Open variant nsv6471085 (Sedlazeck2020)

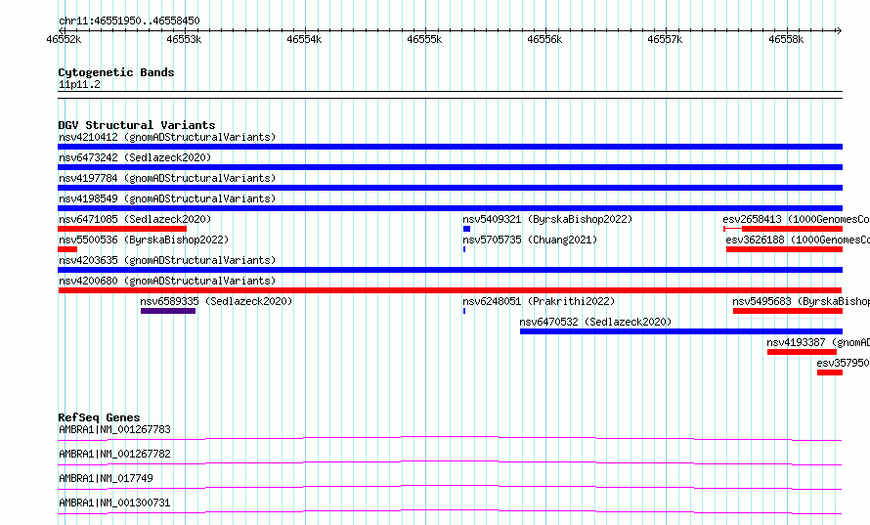(135, 219)
